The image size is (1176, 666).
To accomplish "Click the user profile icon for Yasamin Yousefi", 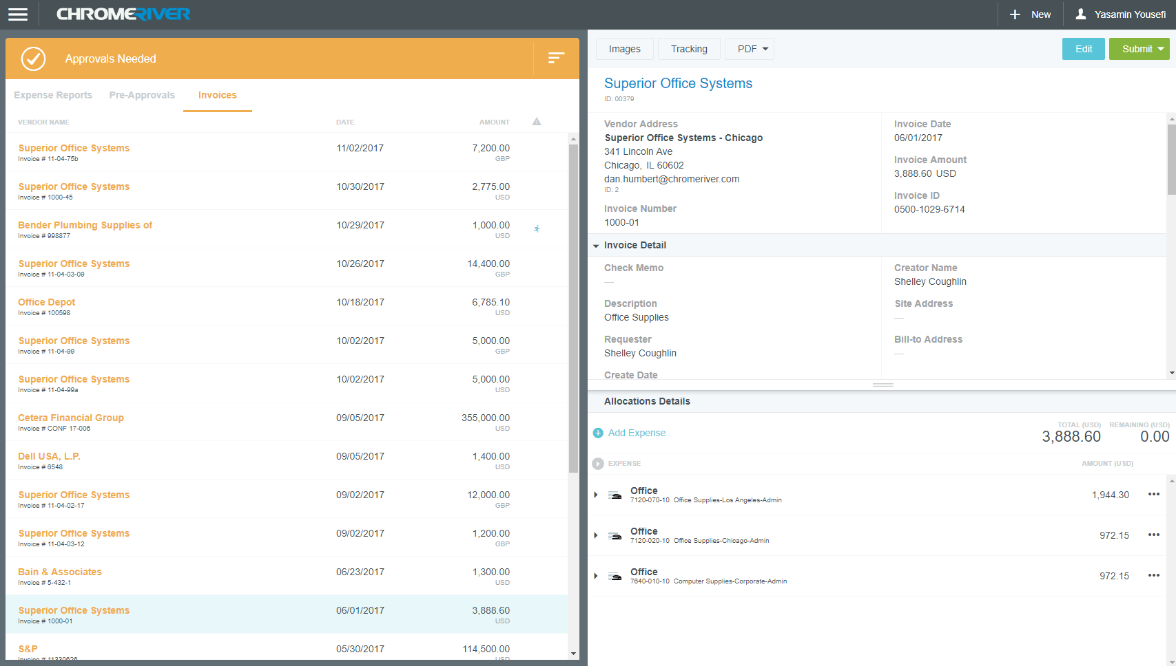I will pos(1081,14).
